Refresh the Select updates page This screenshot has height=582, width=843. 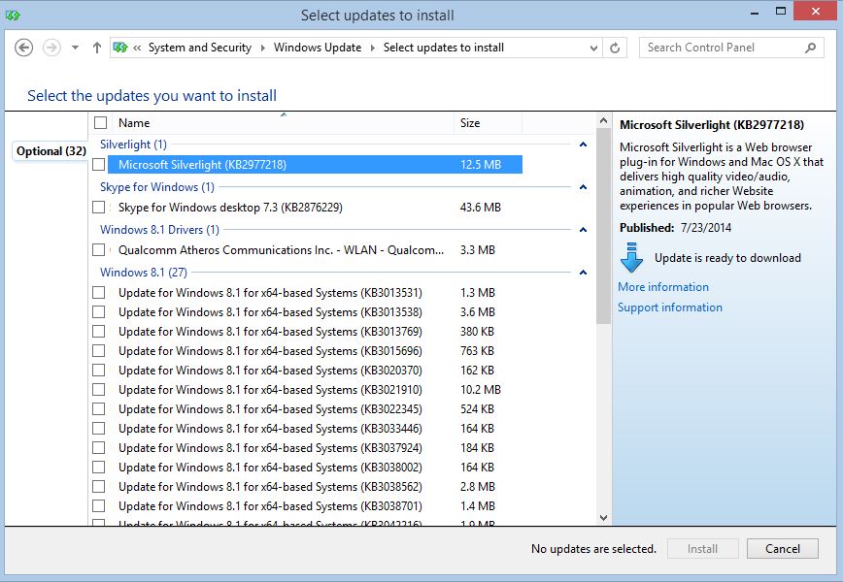click(x=615, y=48)
